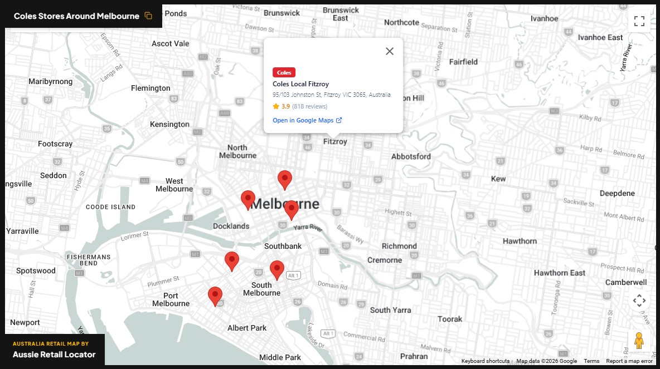This screenshot has width=660, height=369.
Task: Click the Albert Park map label
Action: pyautogui.click(x=246, y=328)
